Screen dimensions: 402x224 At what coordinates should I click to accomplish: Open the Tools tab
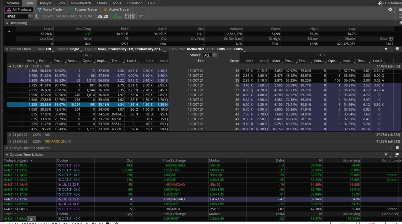[x=117, y=3]
